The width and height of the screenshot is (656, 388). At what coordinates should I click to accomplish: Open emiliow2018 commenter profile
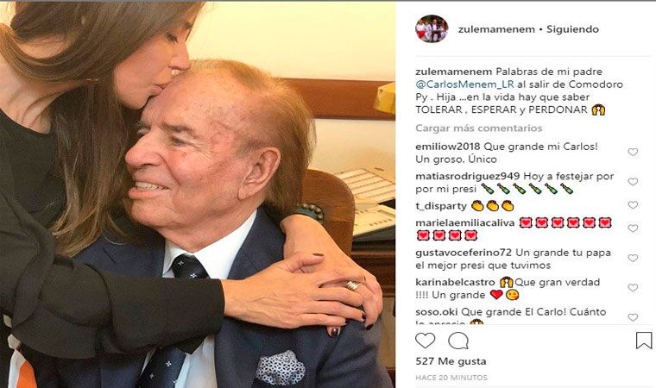tap(448, 147)
